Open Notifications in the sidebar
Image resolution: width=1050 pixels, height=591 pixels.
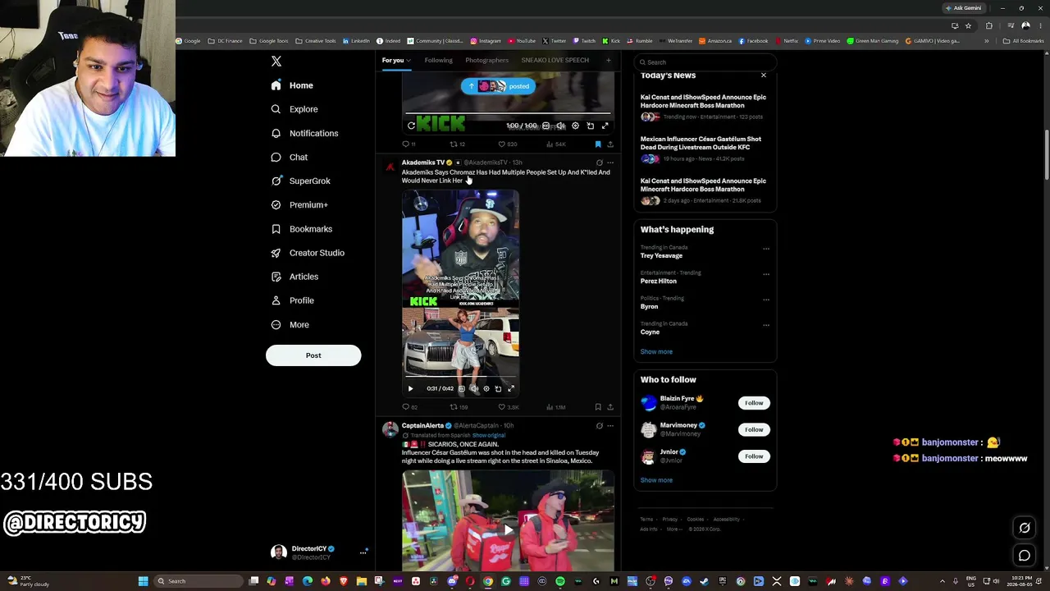(304, 133)
